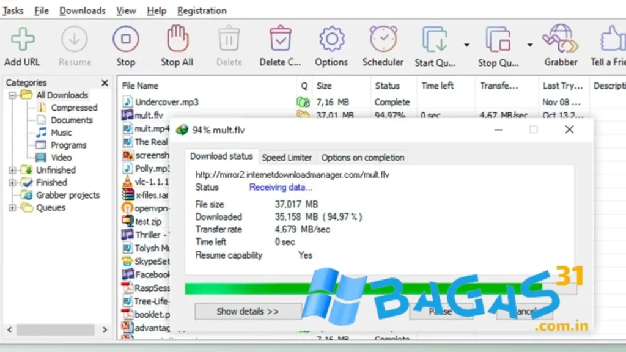Viewport: 626px width, 352px height.
Task: Click the x-files.rar archive icon
Action: 128,195
